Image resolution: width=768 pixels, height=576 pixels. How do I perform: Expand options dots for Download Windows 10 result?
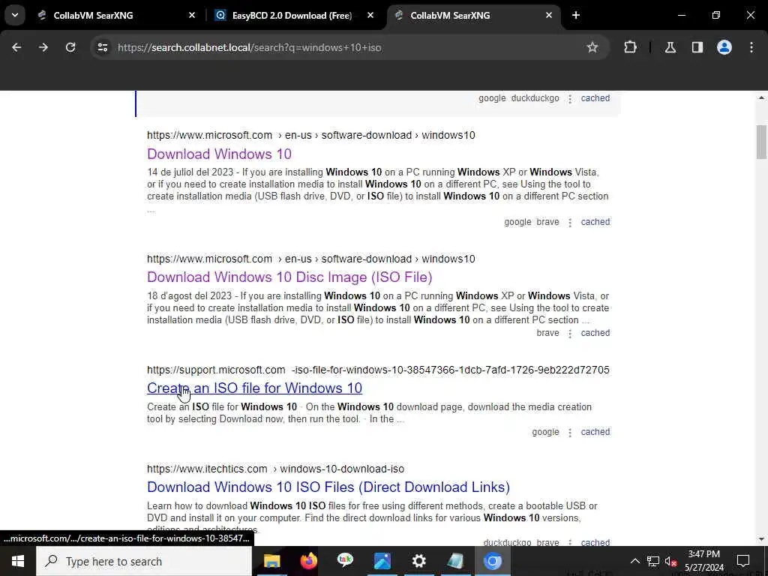570,222
